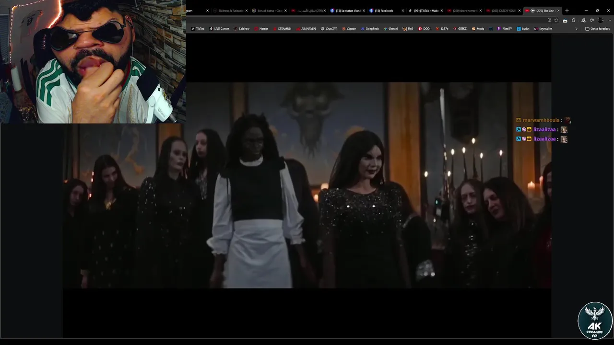Open the 1337x bookmark
This screenshot has height=345, width=614.
point(442,29)
